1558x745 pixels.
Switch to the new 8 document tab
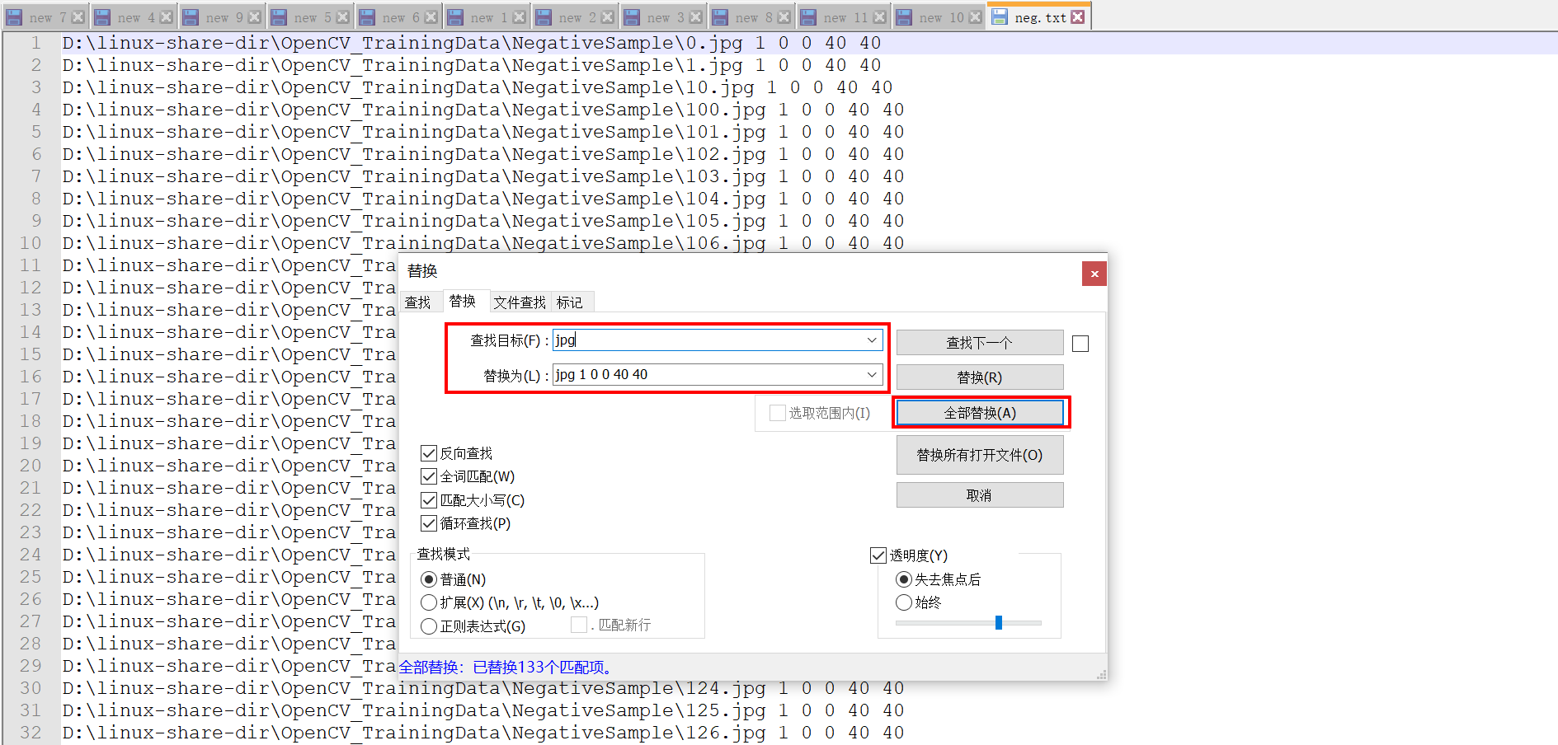point(753,17)
